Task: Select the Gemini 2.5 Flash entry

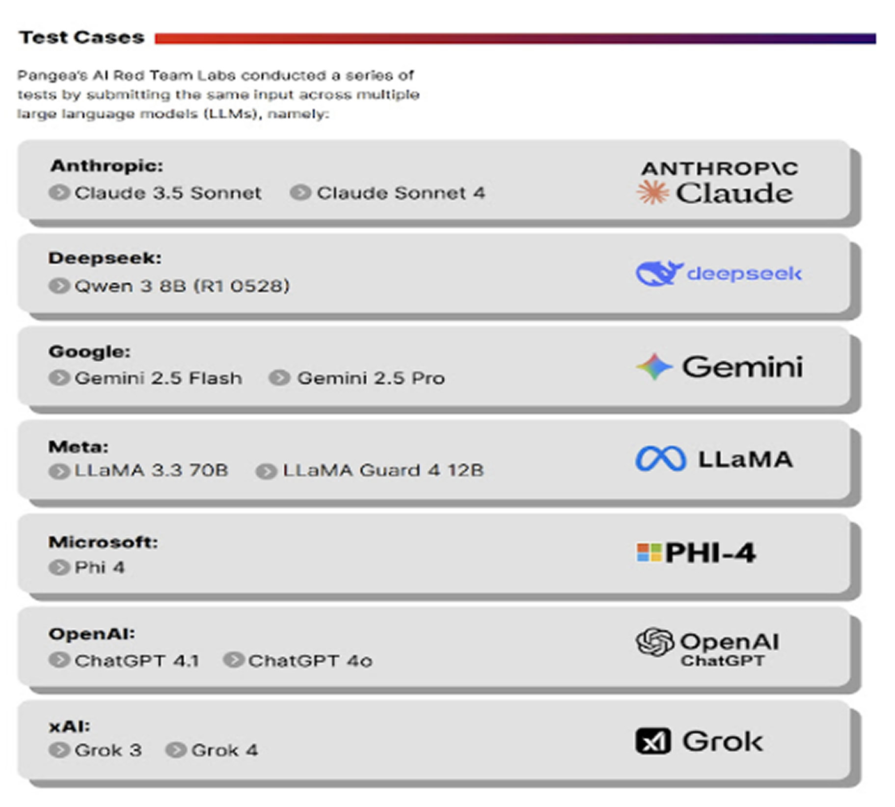Action: tap(158, 378)
